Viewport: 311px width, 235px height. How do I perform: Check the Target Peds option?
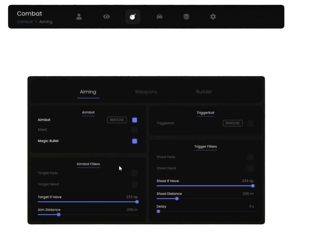135,173
